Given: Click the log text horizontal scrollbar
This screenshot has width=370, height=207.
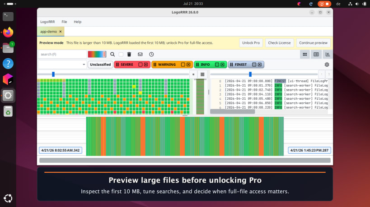Looking at the screenshot, I should point(232,112).
